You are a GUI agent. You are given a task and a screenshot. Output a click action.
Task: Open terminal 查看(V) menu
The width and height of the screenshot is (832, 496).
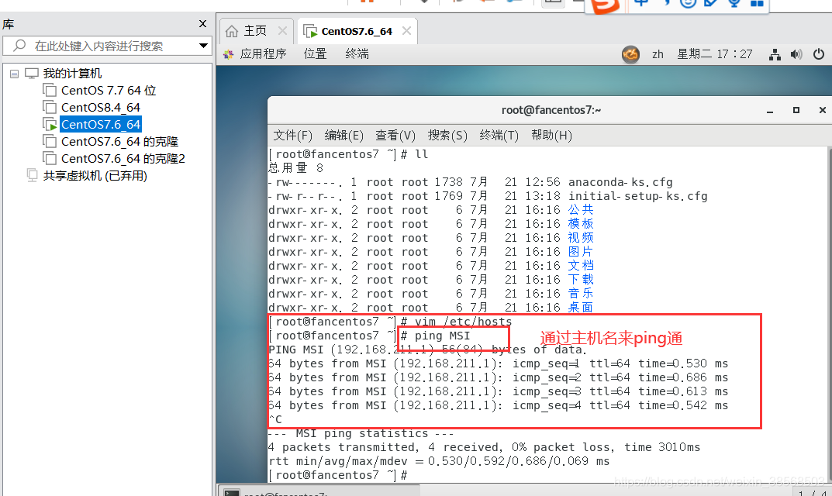coord(395,136)
